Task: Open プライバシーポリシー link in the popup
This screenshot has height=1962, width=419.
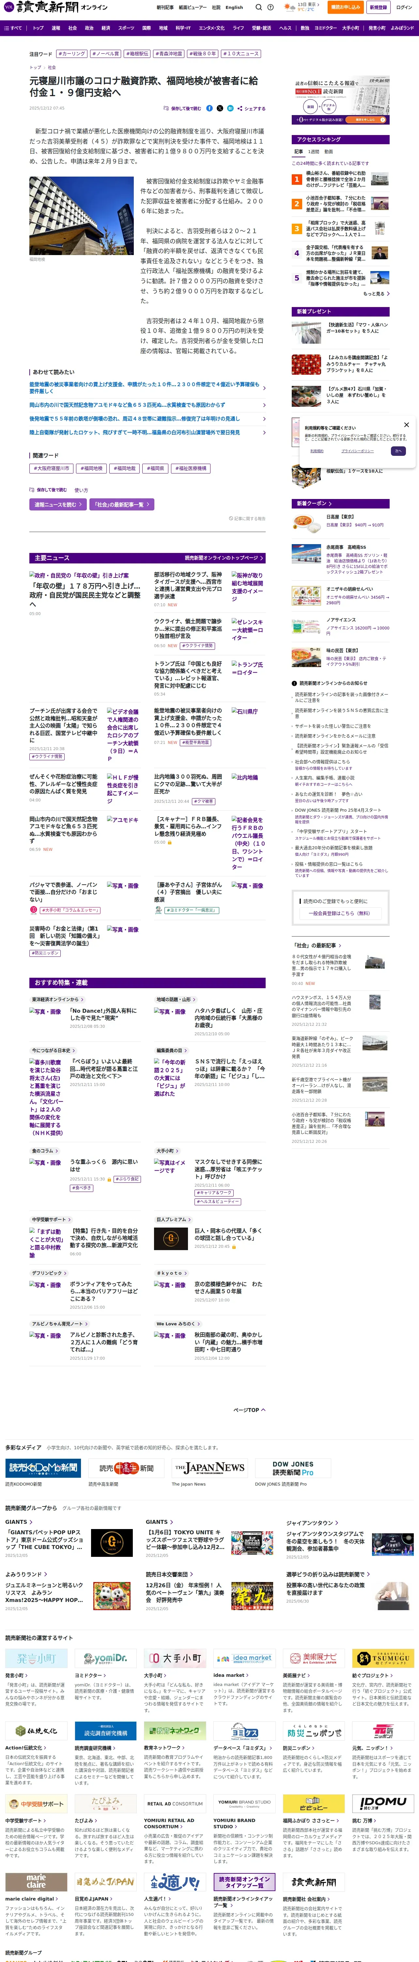Action: point(357,451)
